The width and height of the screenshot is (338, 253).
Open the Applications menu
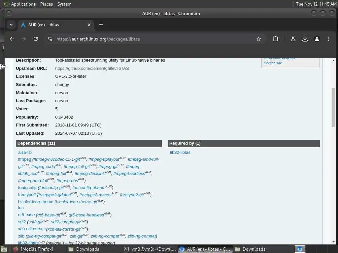click(x=23, y=4)
